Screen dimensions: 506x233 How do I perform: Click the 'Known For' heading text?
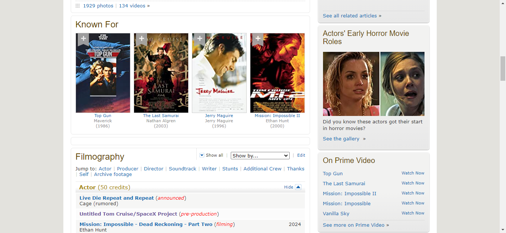[x=97, y=24]
